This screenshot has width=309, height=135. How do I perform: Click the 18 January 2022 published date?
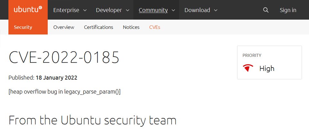[56, 77]
